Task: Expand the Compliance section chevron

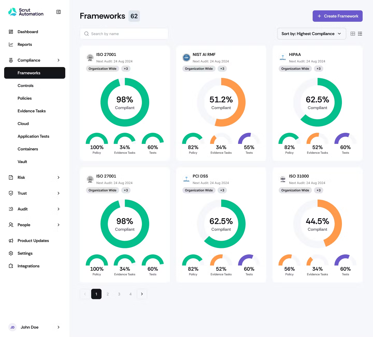Action: coord(58,60)
